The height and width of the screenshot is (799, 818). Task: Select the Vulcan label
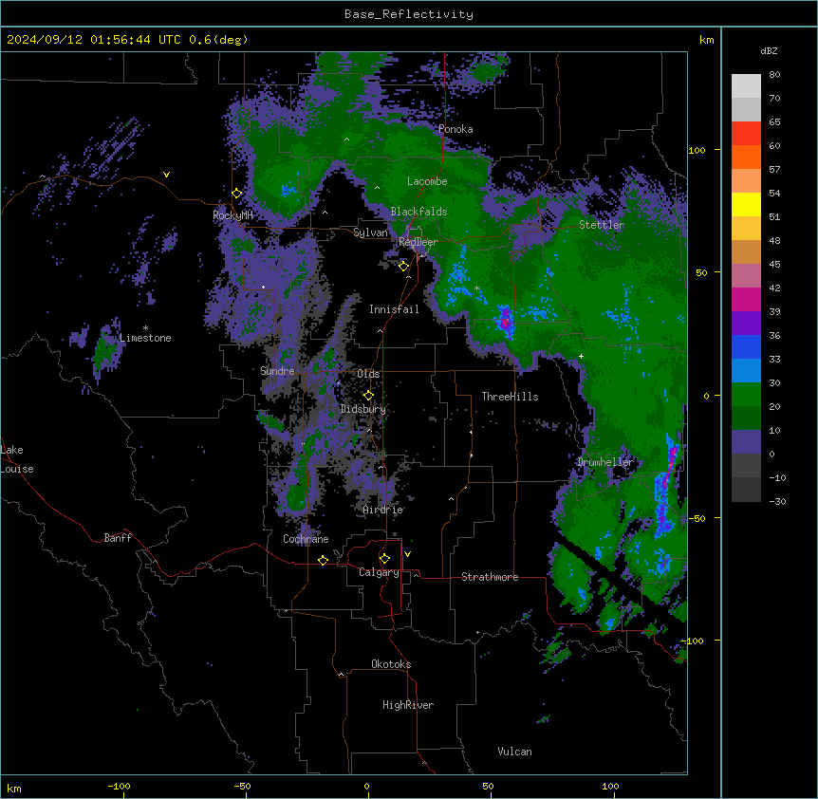coord(514,752)
